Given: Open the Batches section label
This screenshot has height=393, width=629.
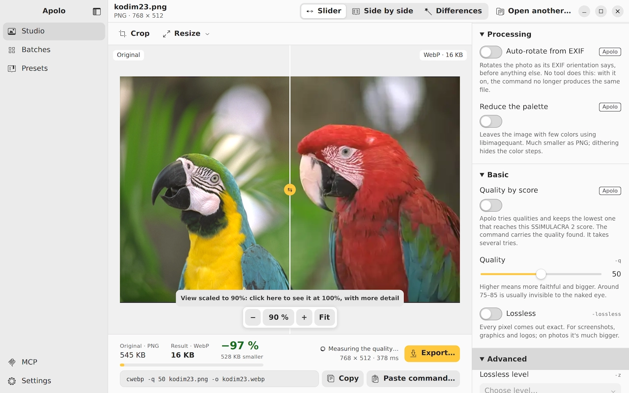Looking at the screenshot, I should tap(36, 50).
